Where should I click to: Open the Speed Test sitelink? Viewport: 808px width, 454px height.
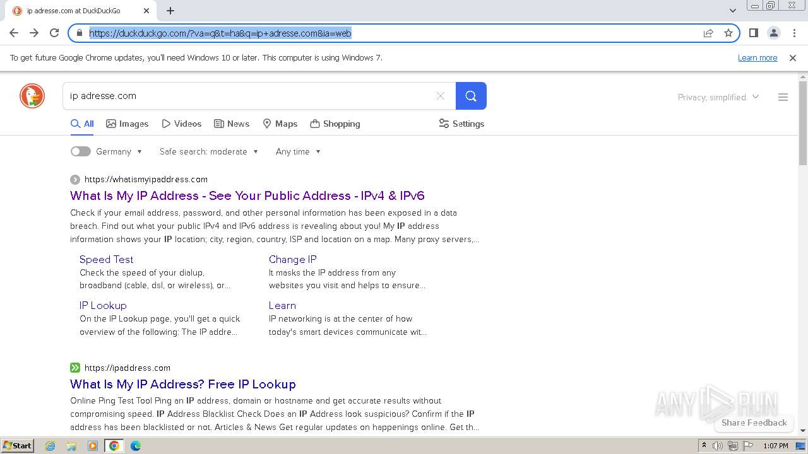(x=106, y=259)
